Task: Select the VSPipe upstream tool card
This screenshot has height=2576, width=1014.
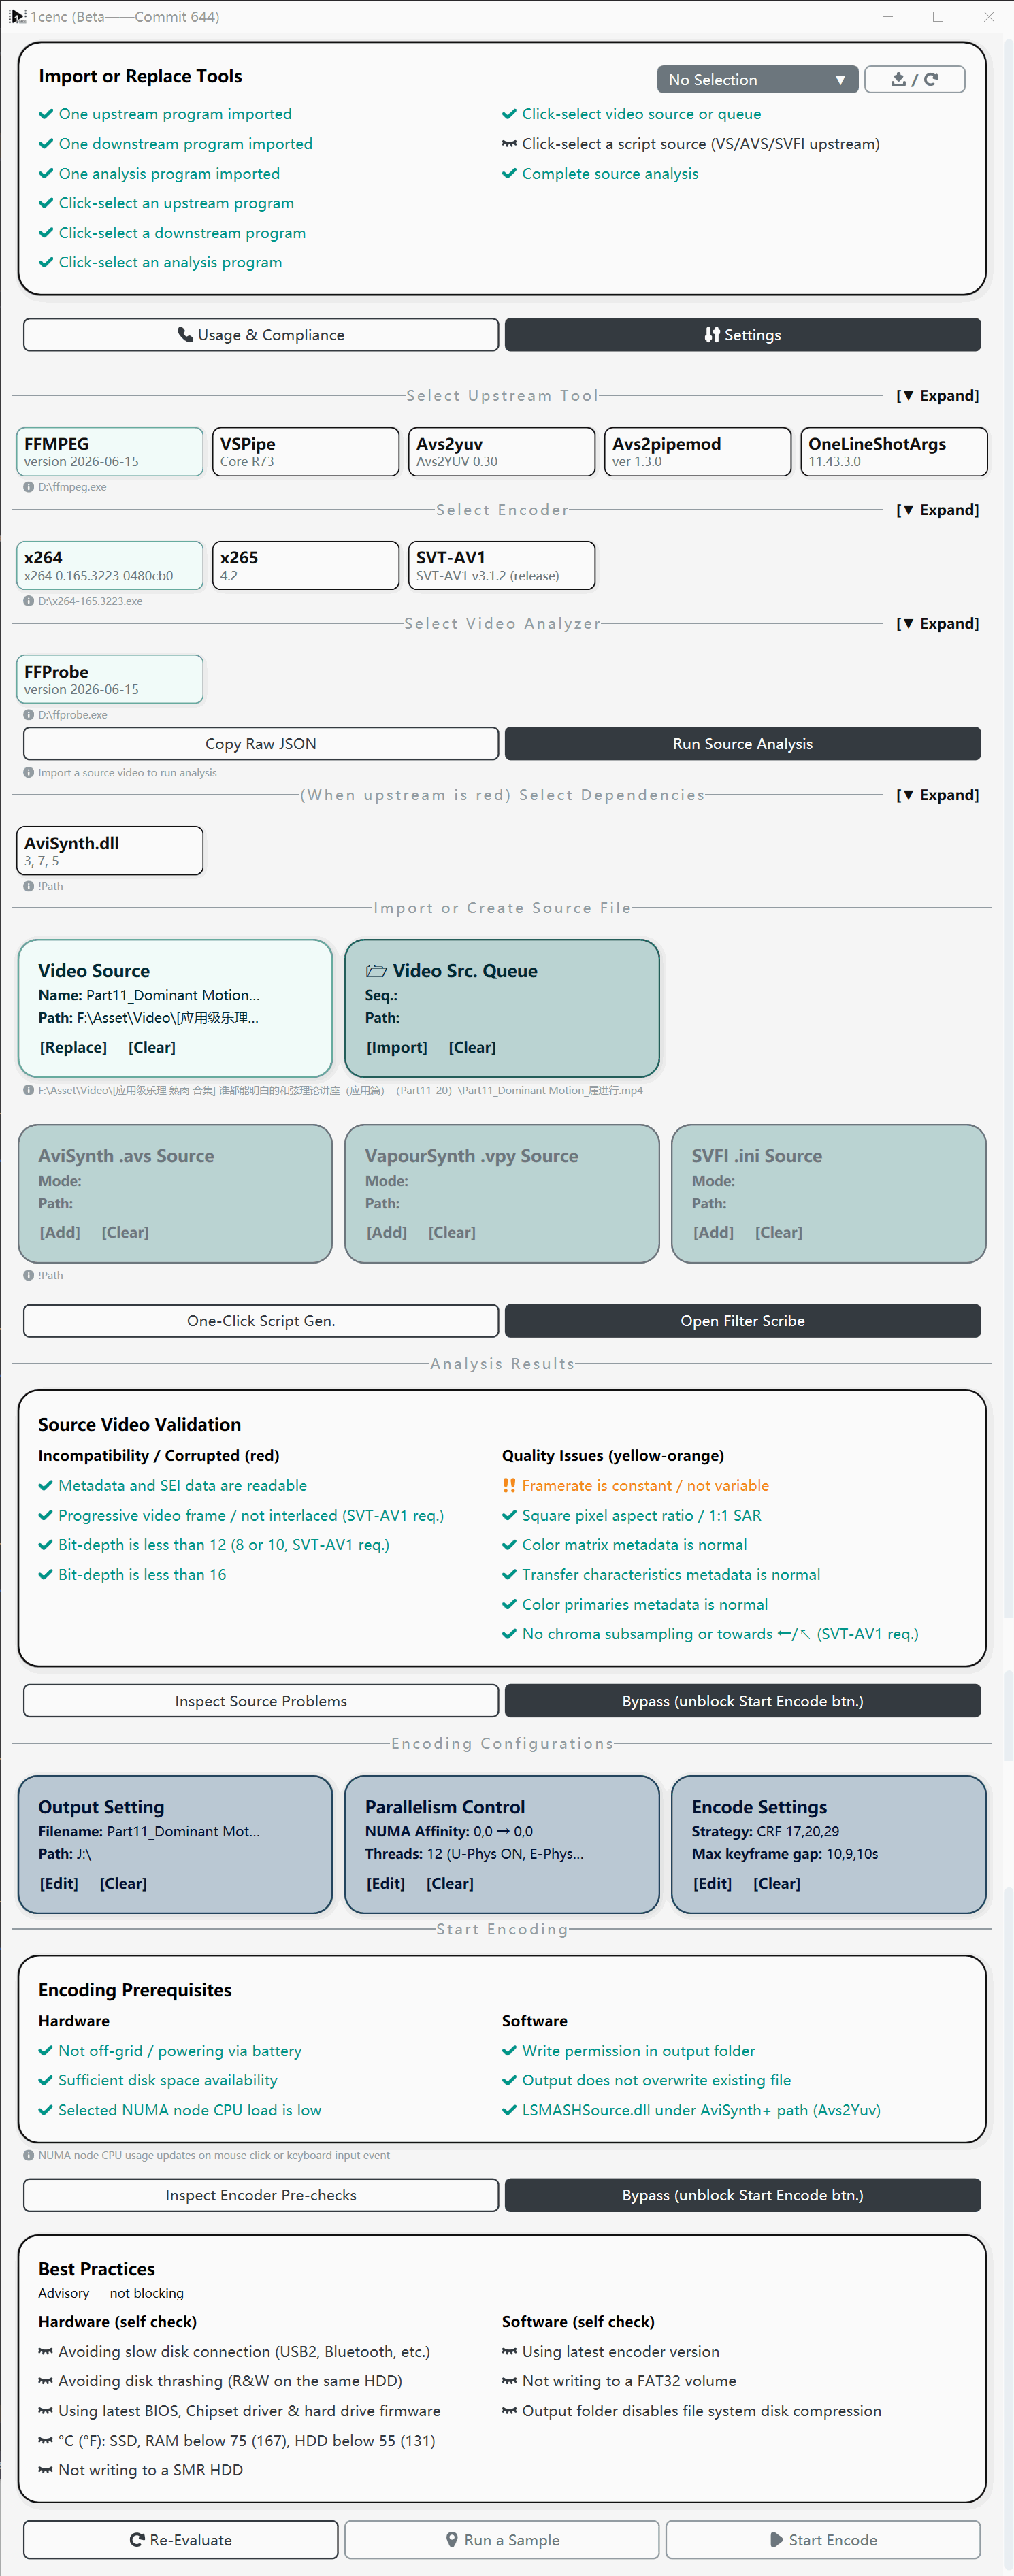Action: [x=306, y=452]
